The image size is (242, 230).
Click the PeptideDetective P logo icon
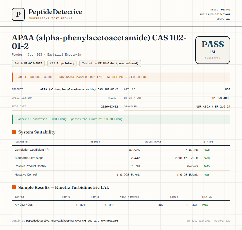click(x=18, y=14)
